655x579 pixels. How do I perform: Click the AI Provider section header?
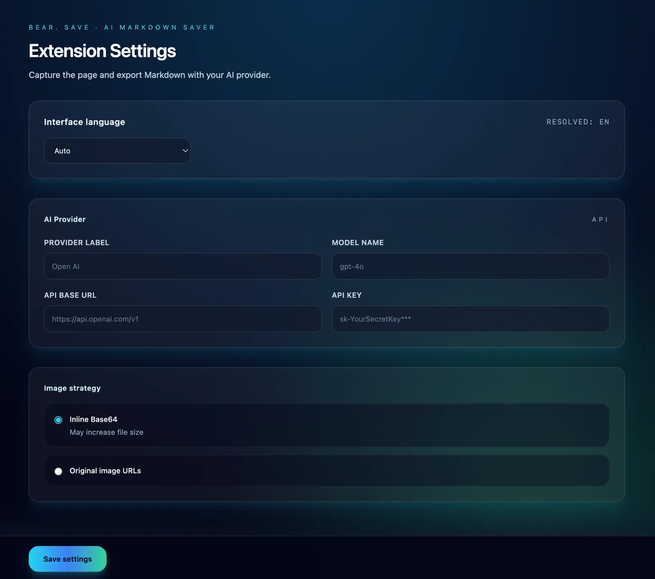[x=65, y=219]
